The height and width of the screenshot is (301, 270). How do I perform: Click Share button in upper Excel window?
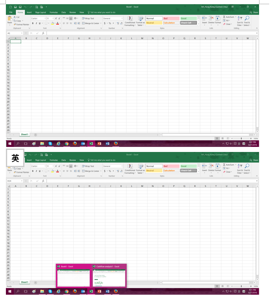[x=254, y=12]
